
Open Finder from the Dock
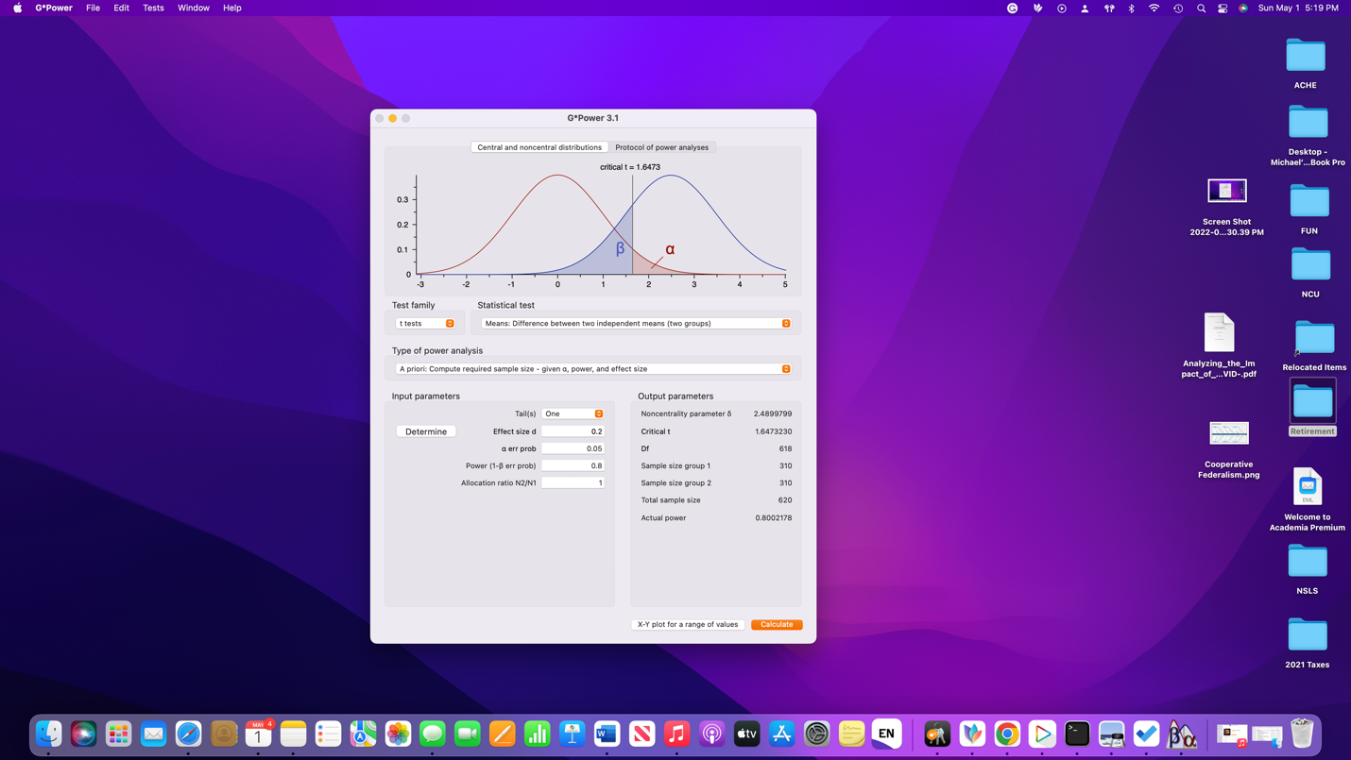click(x=49, y=734)
